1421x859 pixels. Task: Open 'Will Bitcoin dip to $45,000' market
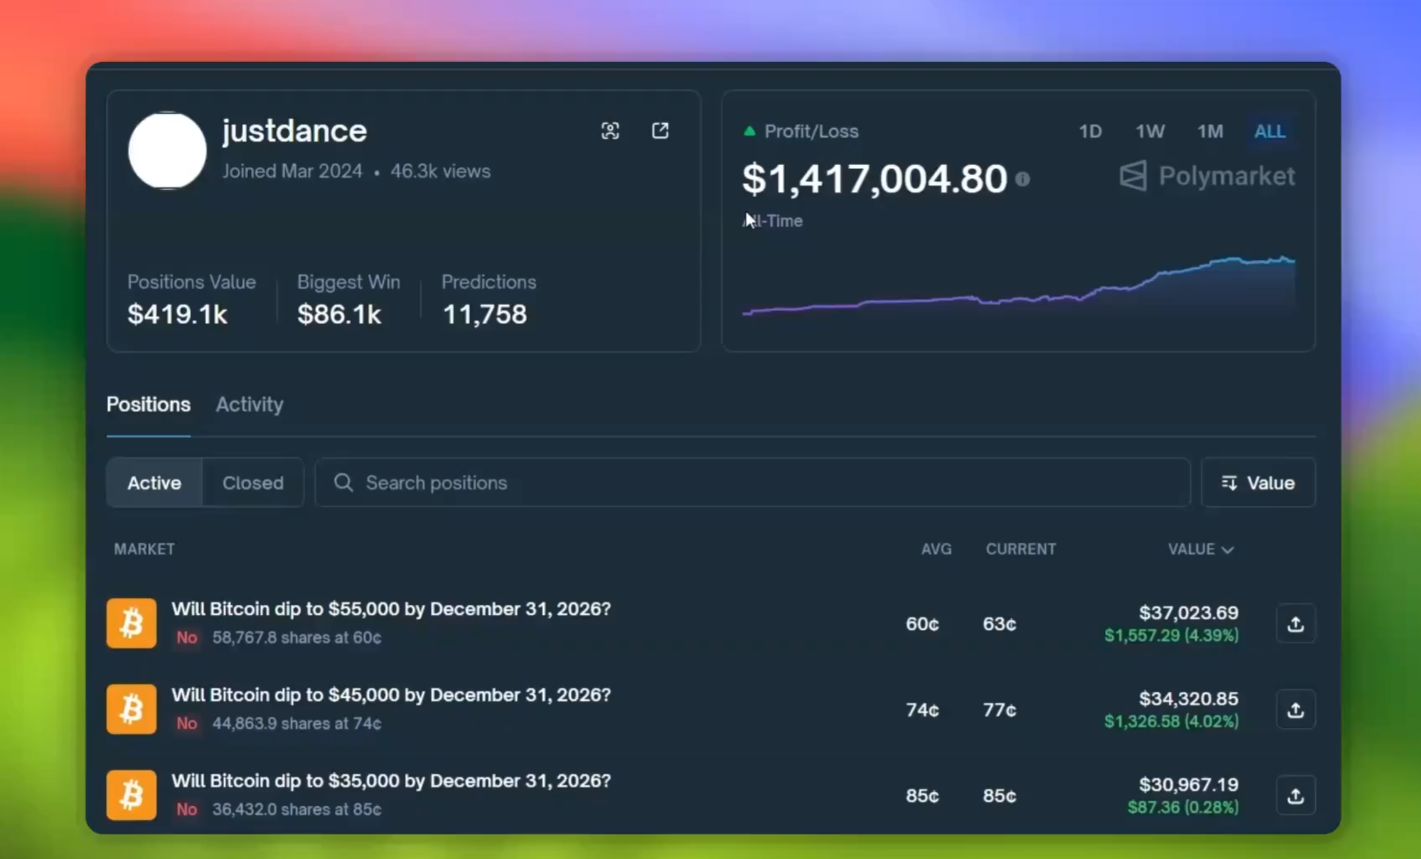coord(391,695)
